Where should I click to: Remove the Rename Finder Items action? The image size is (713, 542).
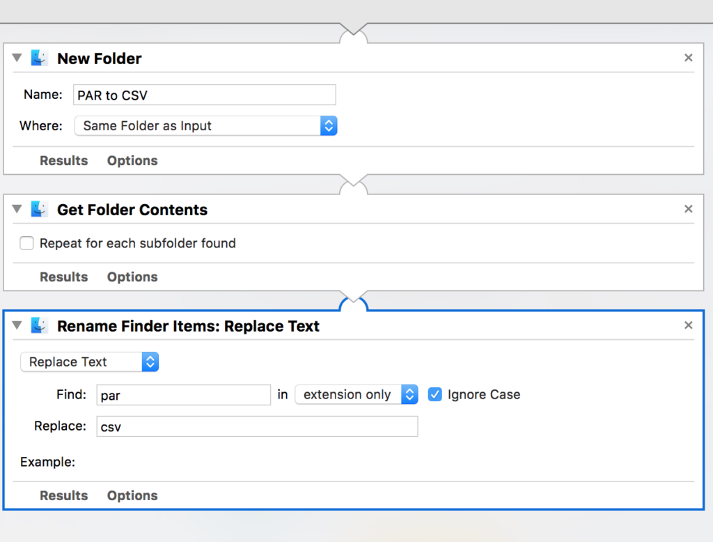(688, 325)
